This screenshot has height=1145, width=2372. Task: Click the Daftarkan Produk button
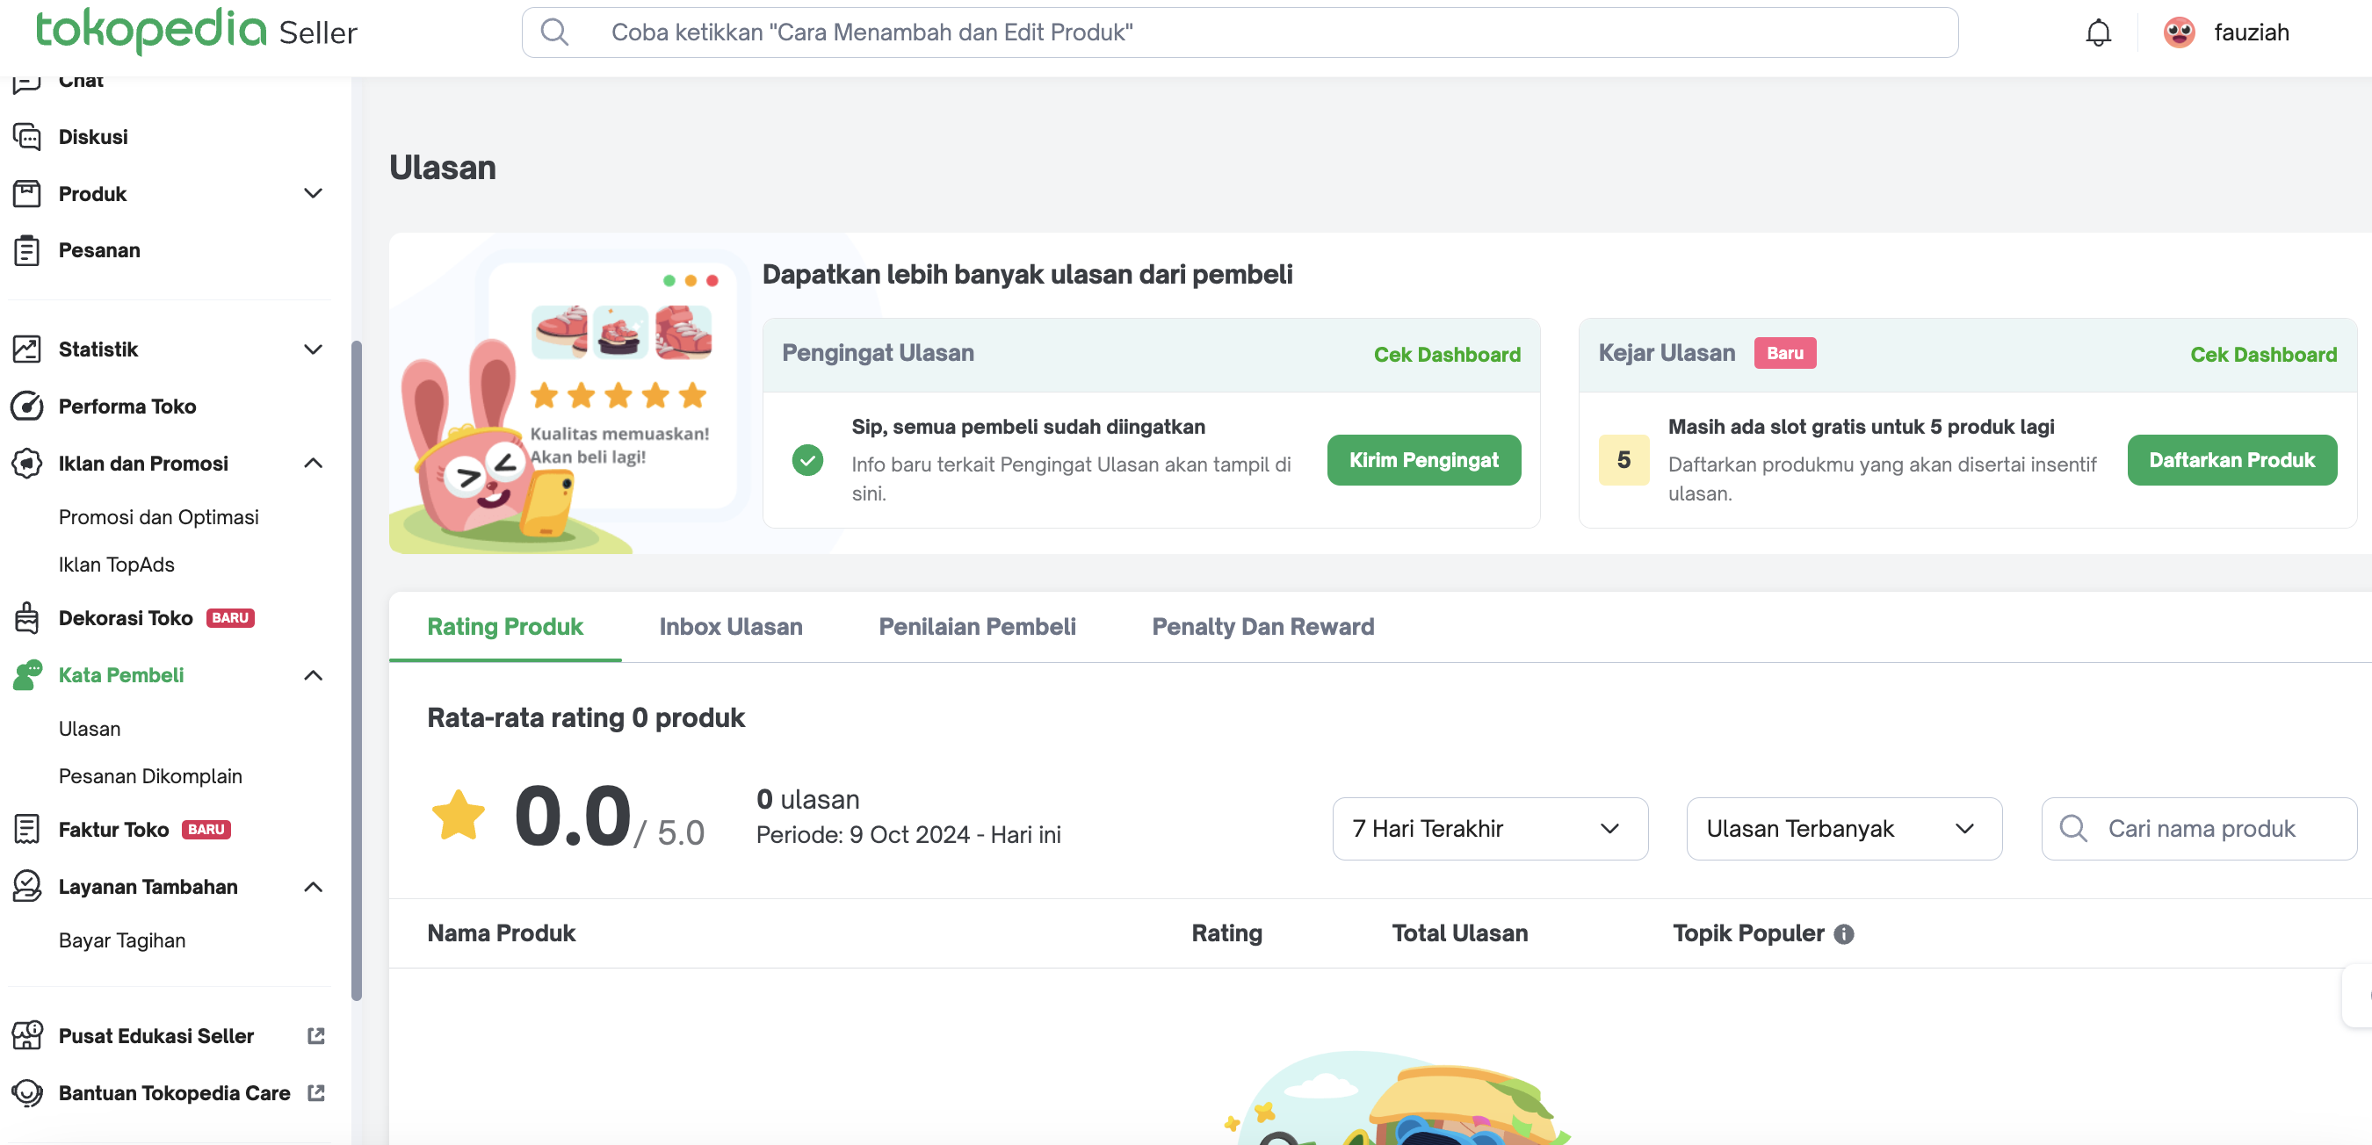(x=2231, y=460)
